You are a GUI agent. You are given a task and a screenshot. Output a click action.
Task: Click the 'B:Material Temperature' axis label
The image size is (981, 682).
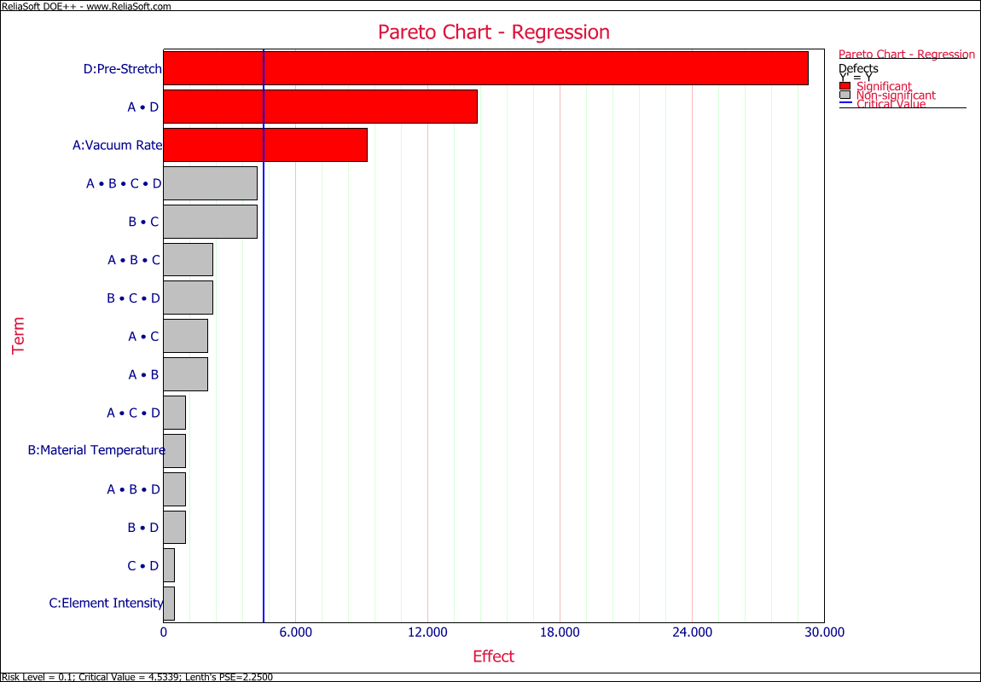[x=97, y=451]
